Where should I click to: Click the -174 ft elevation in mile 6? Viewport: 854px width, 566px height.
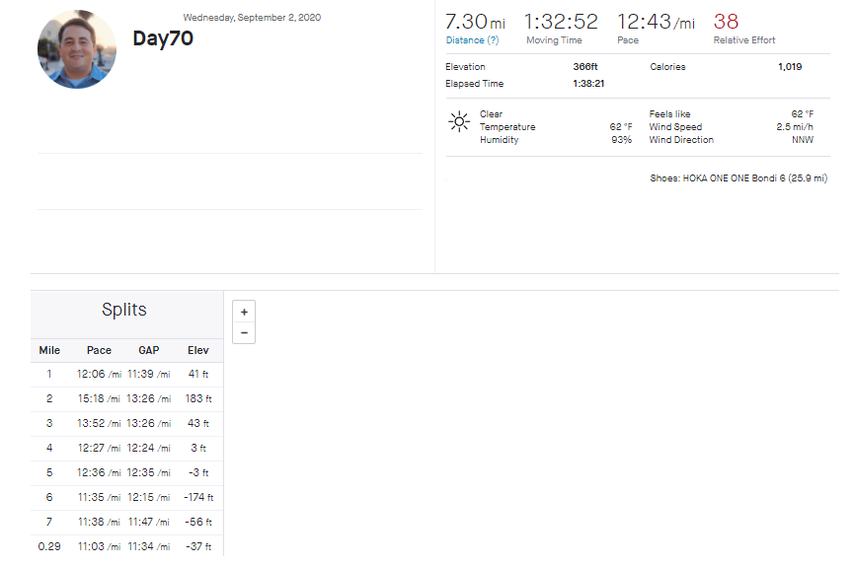pyautogui.click(x=198, y=497)
